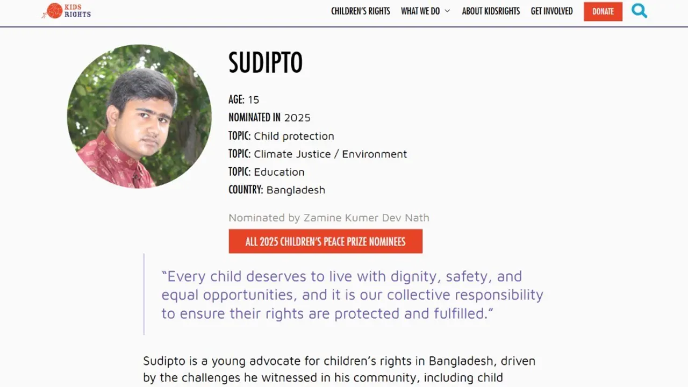
Task: Go to About KidsRights
Action: (491, 11)
